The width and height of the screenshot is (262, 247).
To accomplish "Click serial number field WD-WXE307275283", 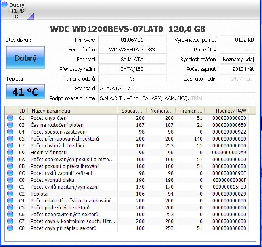I will click(x=132, y=49).
